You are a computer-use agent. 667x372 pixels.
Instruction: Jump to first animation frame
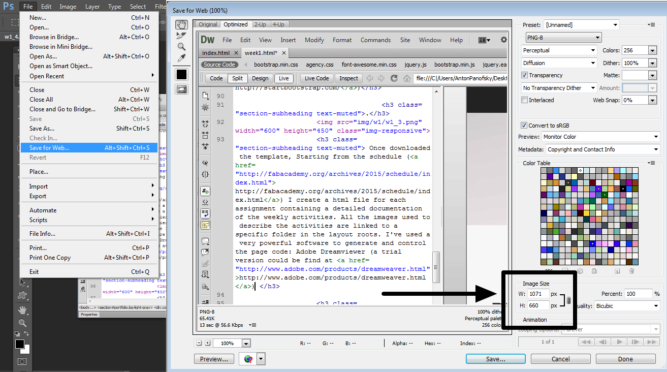pyautogui.click(x=587, y=342)
